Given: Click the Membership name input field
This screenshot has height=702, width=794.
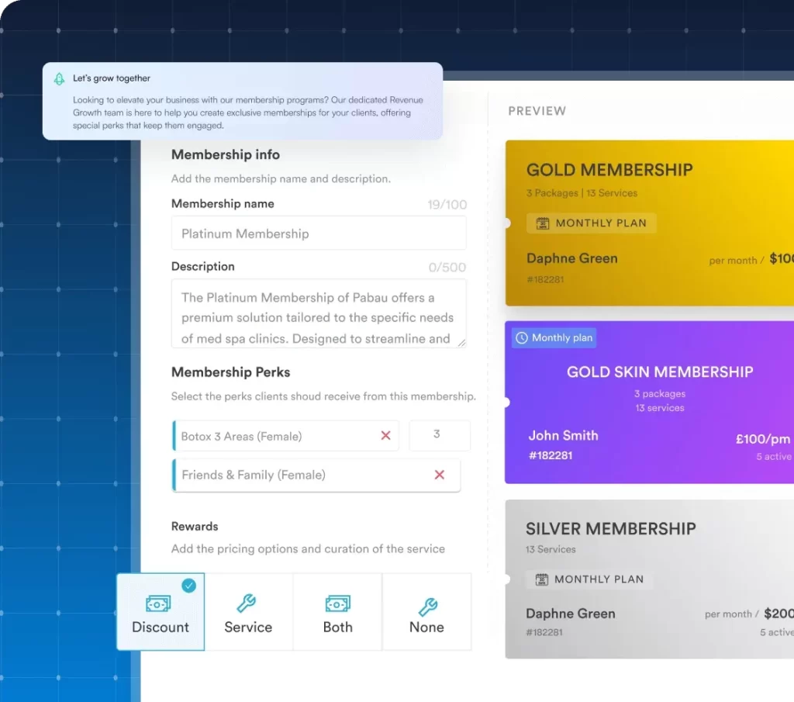Looking at the screenshot, I should click(x=318, y=233).
